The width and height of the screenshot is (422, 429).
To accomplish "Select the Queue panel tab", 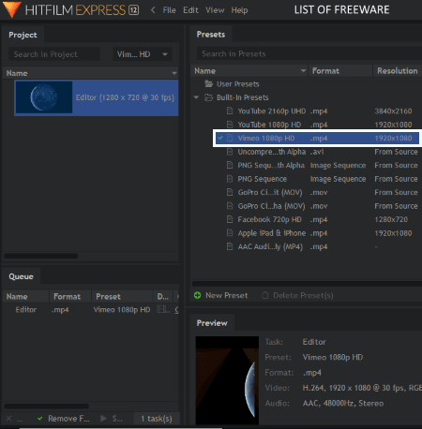I will [x=21, y=276].
